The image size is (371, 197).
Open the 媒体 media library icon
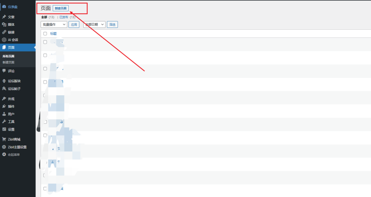coord(4,25)
